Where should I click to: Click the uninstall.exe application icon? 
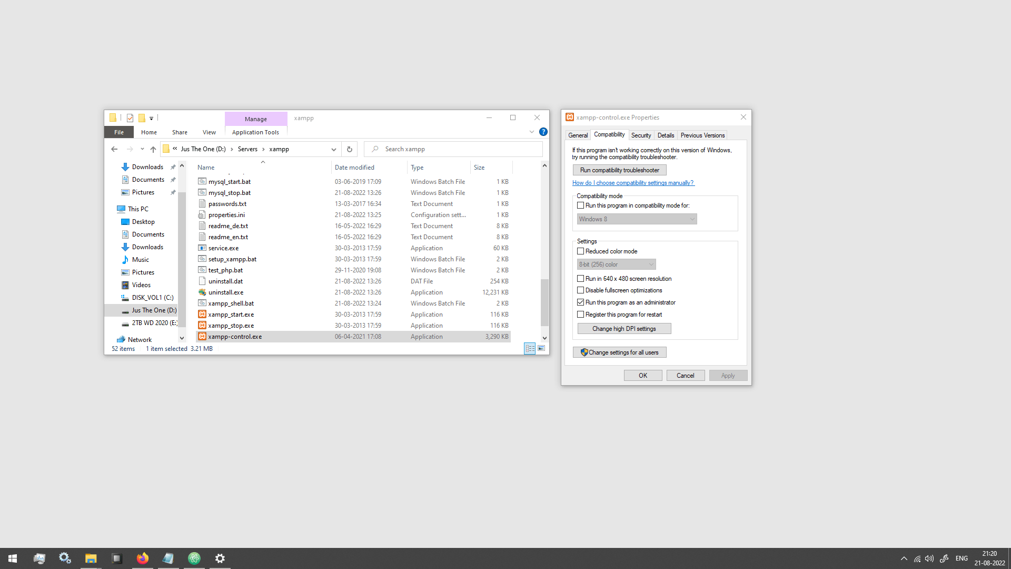tap(202, 292)
